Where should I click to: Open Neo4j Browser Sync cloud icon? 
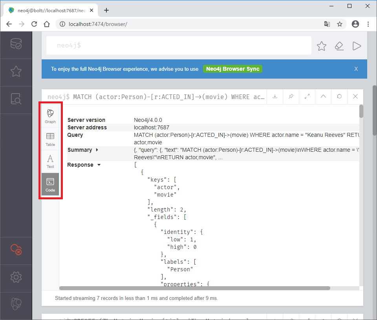(16, 250)
